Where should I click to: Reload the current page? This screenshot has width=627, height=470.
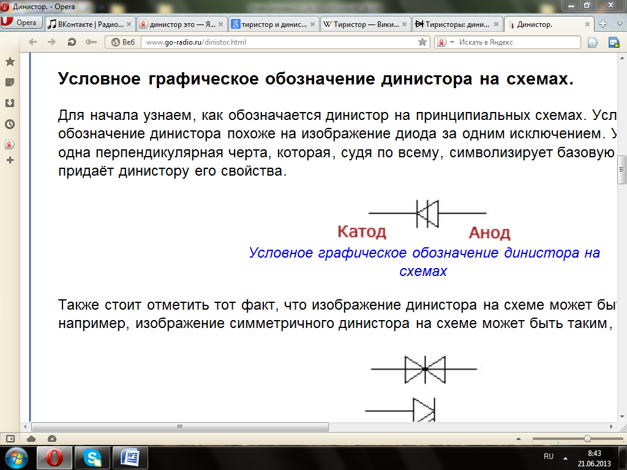[x=72, y=42]
